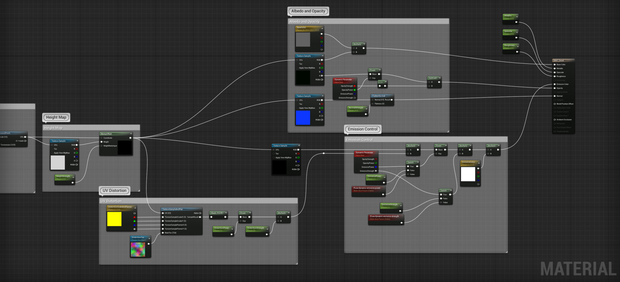This screenshot has height=282, width=620.
Task: Select the FlattenNormal node title
Action: [x=379, y=96]
